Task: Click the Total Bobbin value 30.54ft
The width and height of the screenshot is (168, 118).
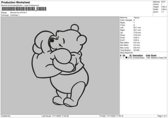Action: point(136,50)
